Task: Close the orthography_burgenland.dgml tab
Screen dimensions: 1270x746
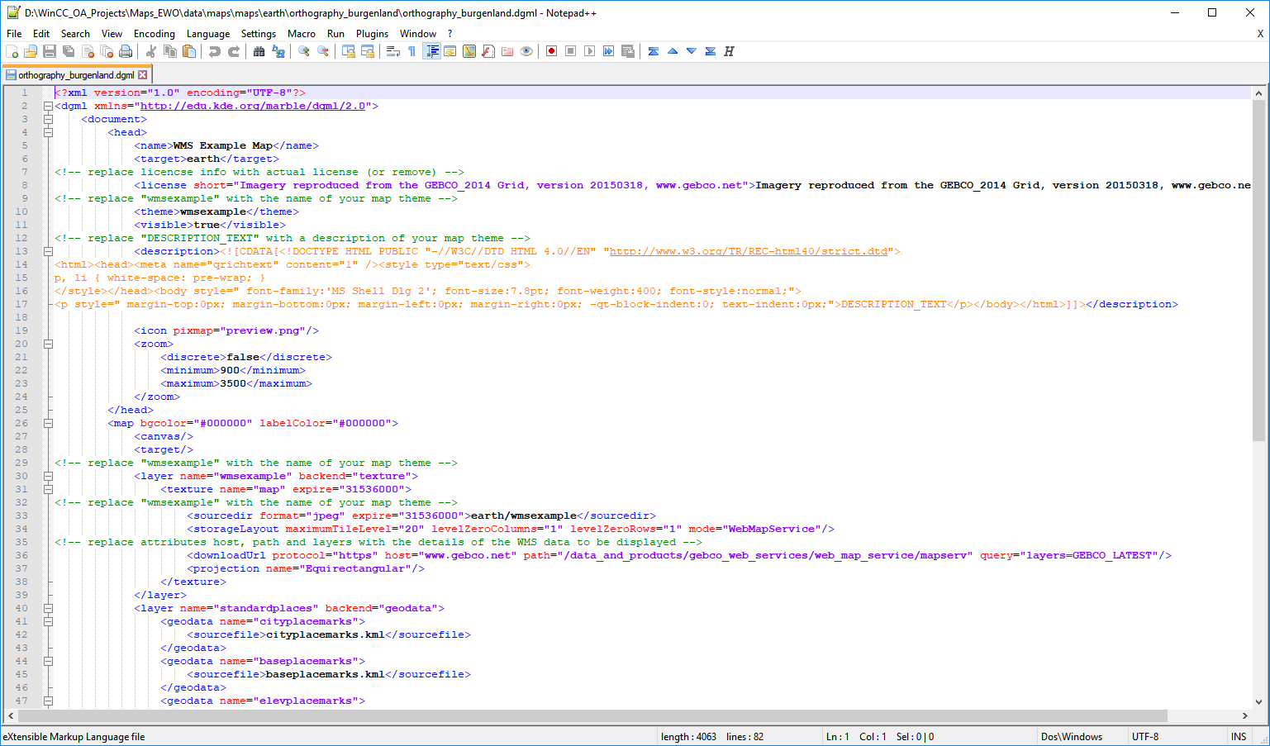Action: (x=143, y=75)
